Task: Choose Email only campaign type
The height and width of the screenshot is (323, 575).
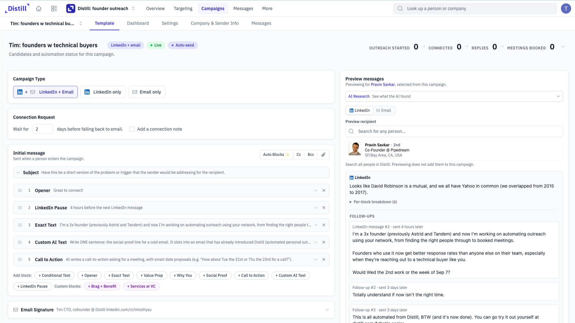Action: 147,92
